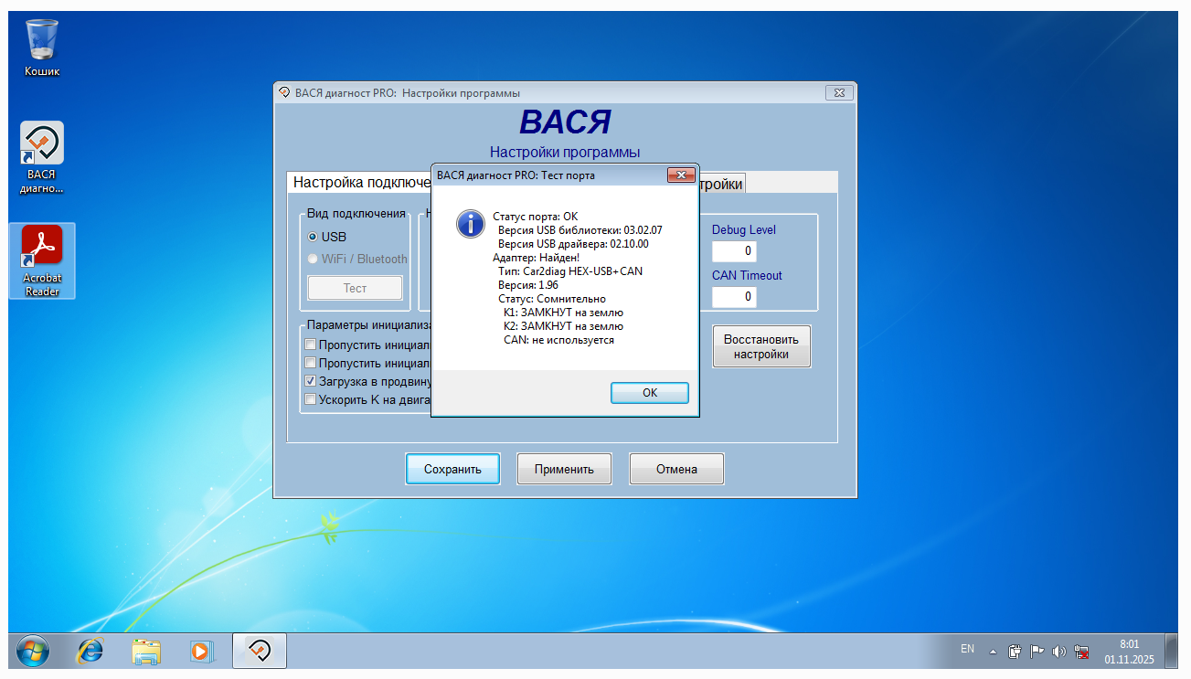Uncheck the Загрузка в продвину… checkbox
This screenshot has height=679, width=1191.
(x=311, y=381)
